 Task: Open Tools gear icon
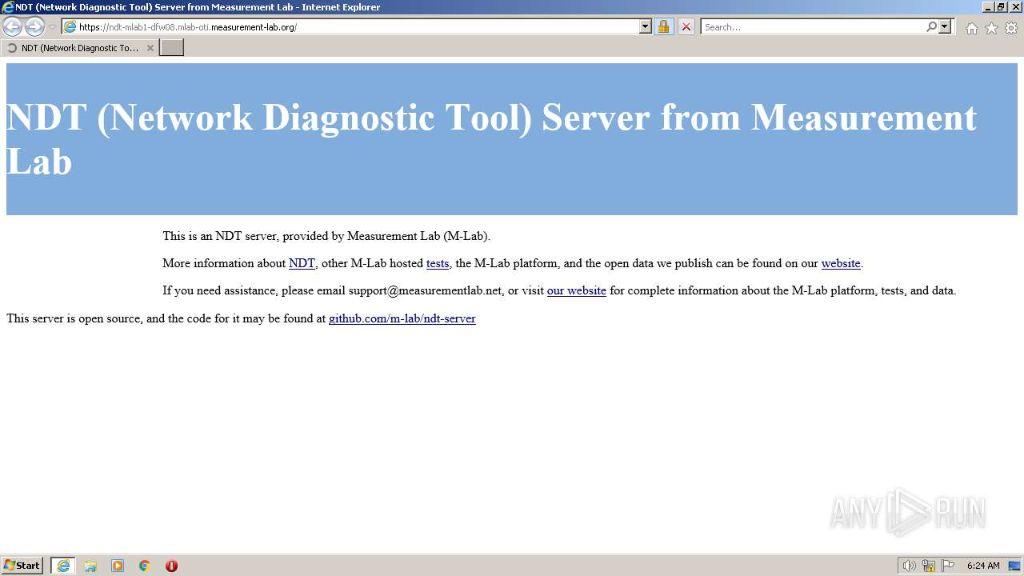click(1011, 28)
